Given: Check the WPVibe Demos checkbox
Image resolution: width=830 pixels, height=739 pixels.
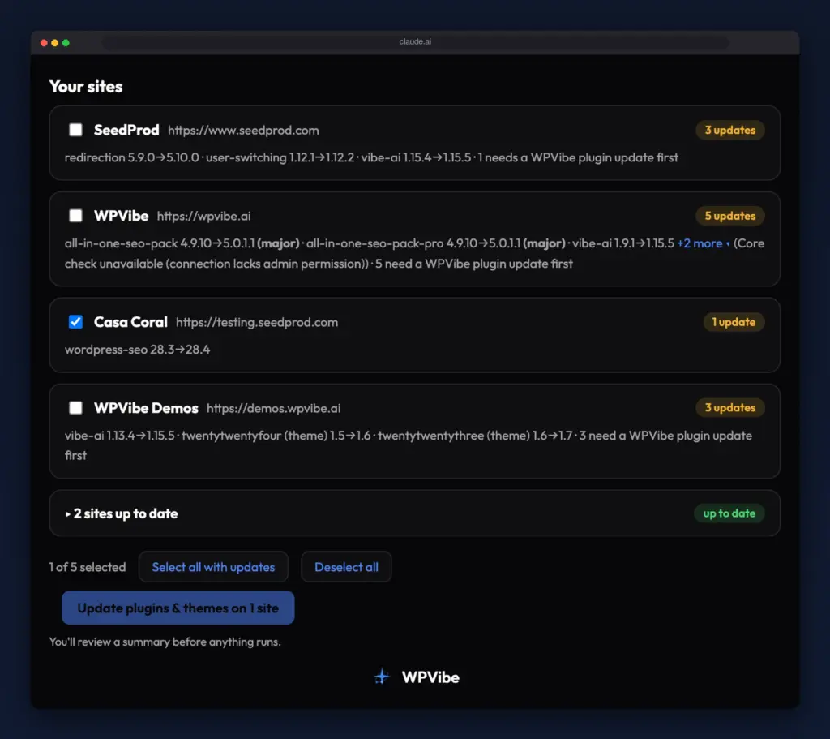Looking at the screenshot, I should [x=75, y=407].
